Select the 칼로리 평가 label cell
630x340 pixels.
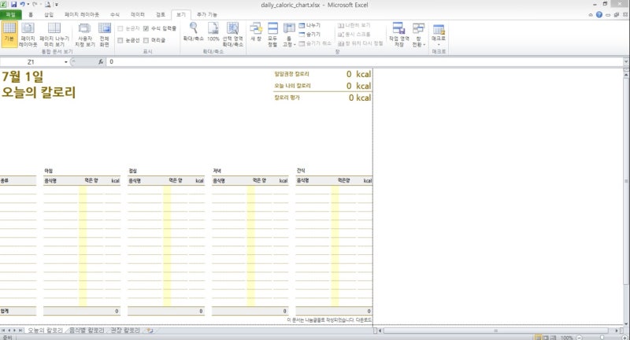(287, 98)
